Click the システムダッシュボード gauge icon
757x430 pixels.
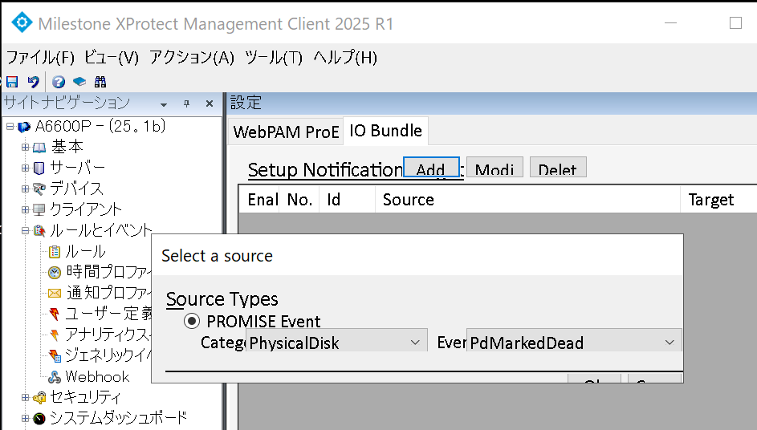pyautogui.click(x=39, y=419)
